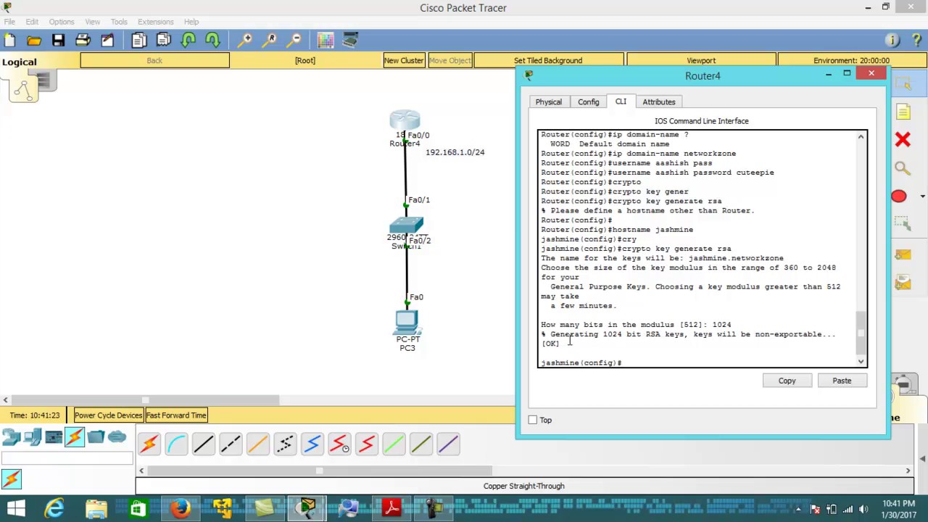This screenshot has width=928, height=522.
Task: Click the CLI terminal command prompt
Action: (x=581, y=362)
